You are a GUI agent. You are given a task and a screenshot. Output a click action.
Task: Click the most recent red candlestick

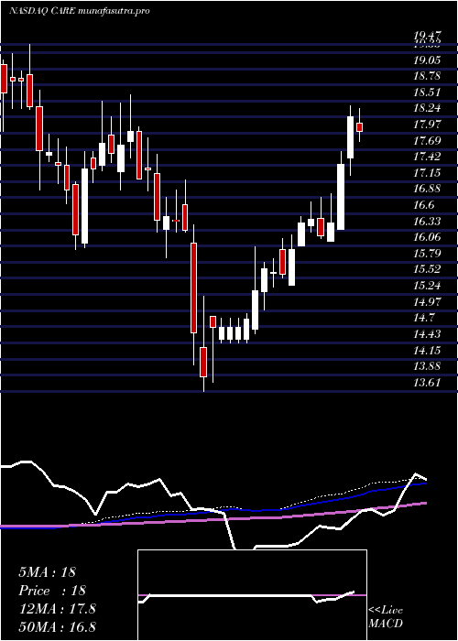tap(359, 126)
